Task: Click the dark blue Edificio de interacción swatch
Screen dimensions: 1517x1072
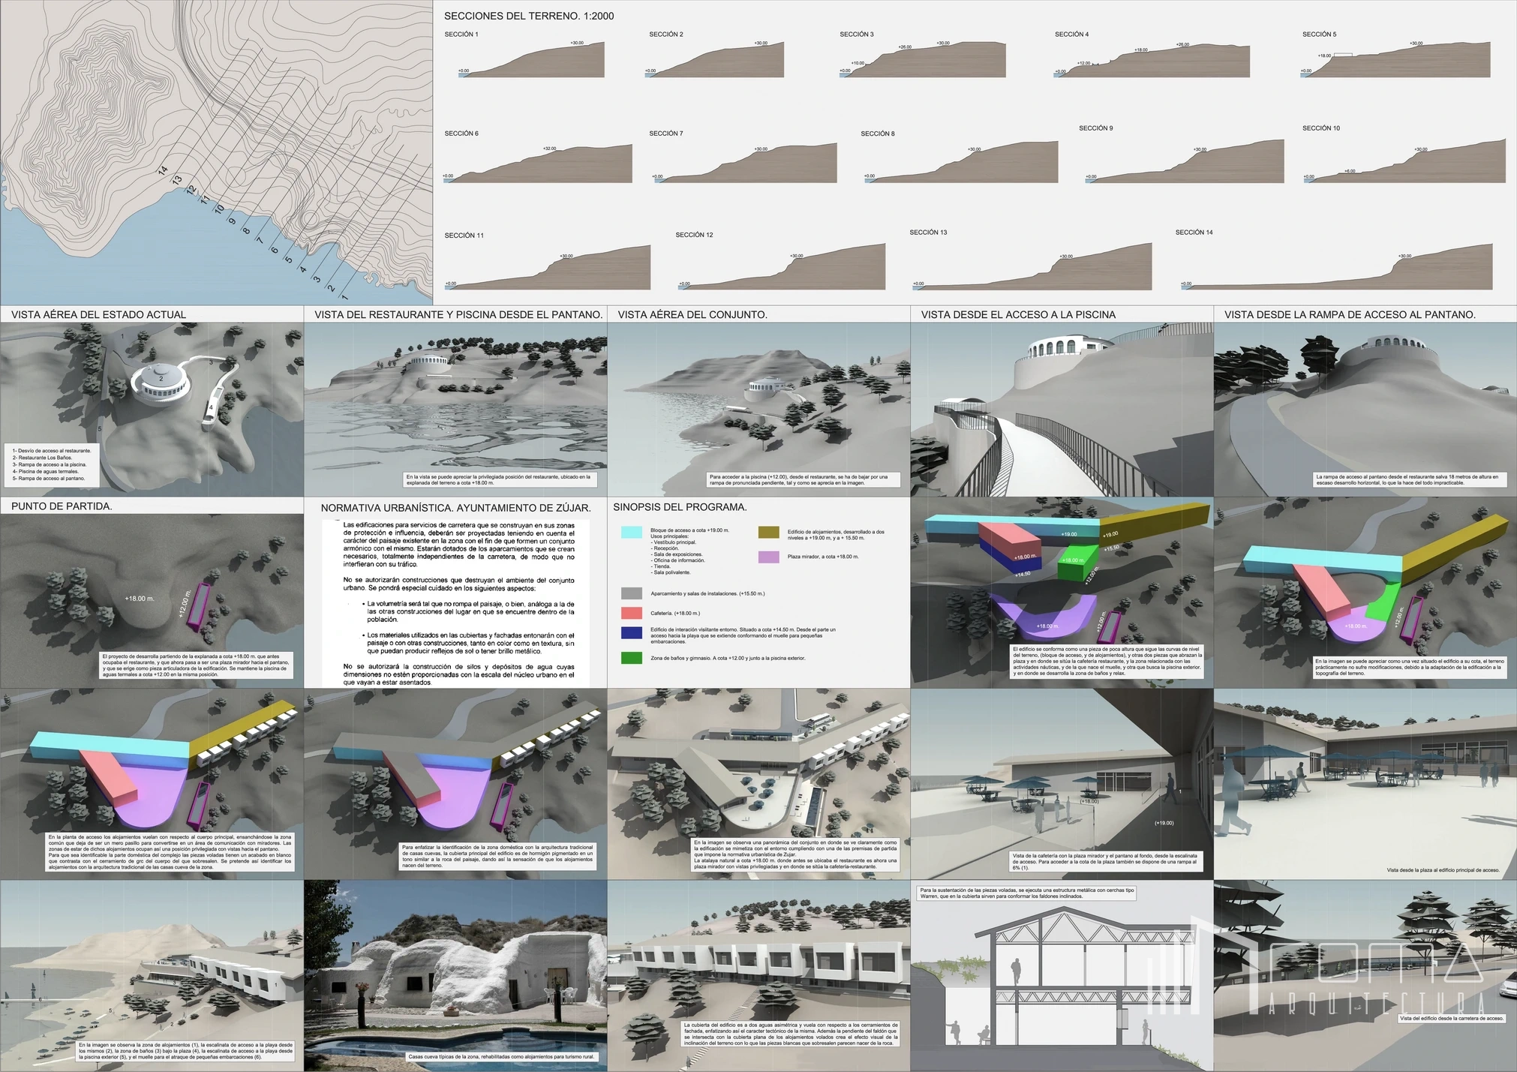Action: point(632,632)
